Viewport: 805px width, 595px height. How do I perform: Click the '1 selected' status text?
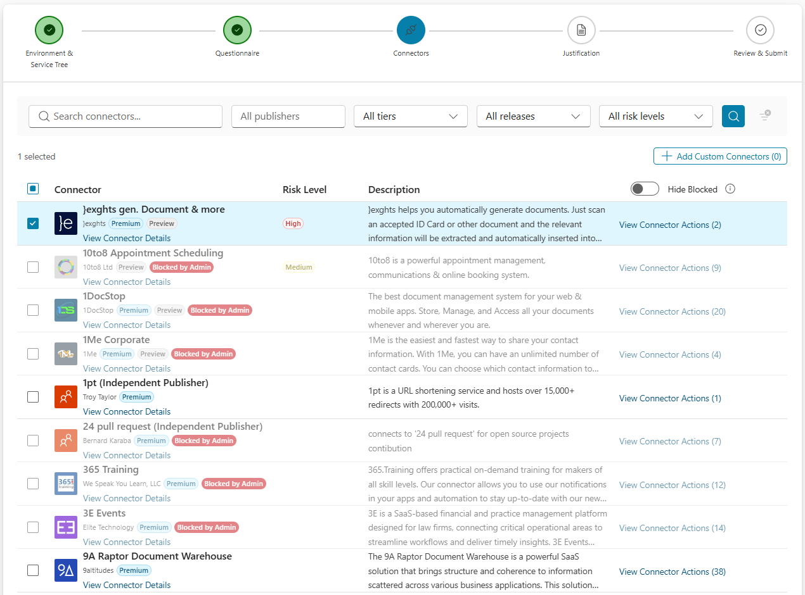coord(37,156)
